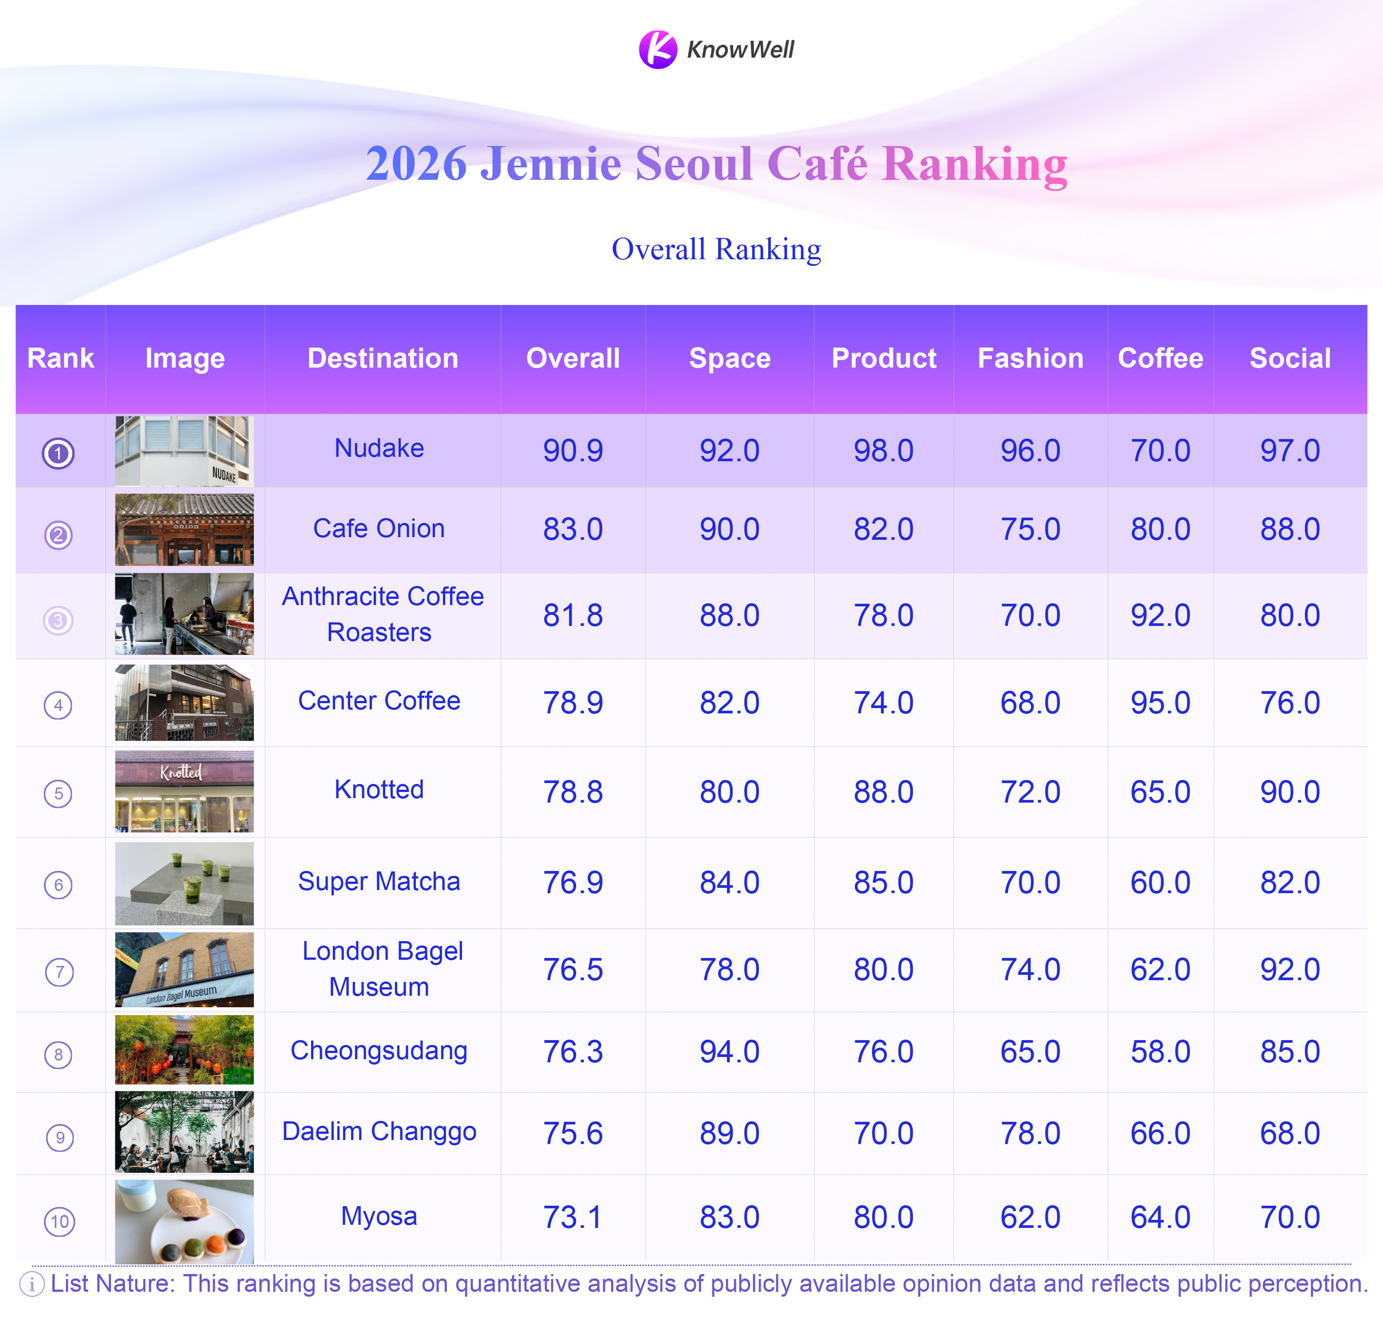Click the rank 8 circle for Cheongsudang
Screen dimensions: 1383x1318
[x=58, y=1055]
